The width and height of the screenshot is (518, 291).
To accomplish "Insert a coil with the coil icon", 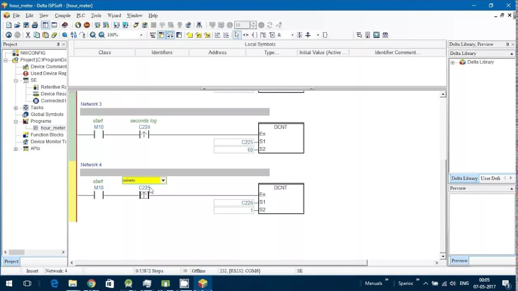I will coord(255,35).
